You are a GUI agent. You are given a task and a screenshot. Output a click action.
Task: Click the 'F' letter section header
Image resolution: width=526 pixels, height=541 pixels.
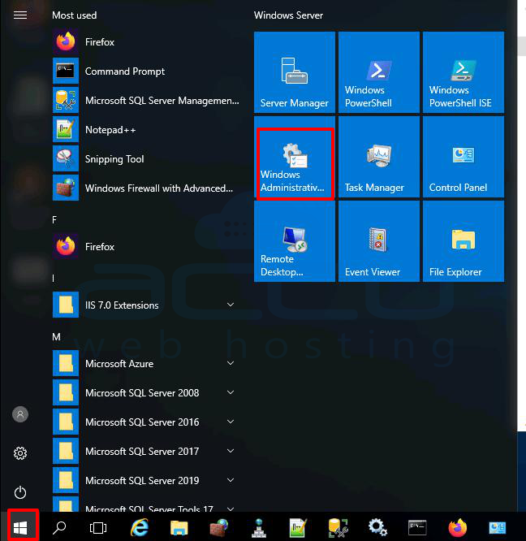[x=54, y=220]
